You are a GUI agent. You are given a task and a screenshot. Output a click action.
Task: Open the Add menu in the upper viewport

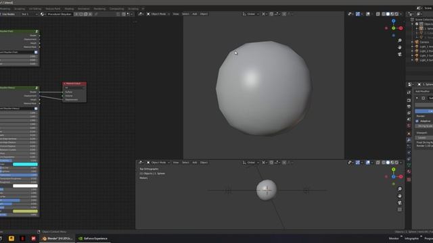pyautogui.click(x=195, y=14)
